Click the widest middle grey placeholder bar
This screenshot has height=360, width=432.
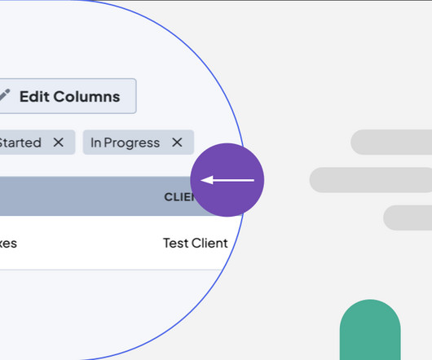point(371,180)
